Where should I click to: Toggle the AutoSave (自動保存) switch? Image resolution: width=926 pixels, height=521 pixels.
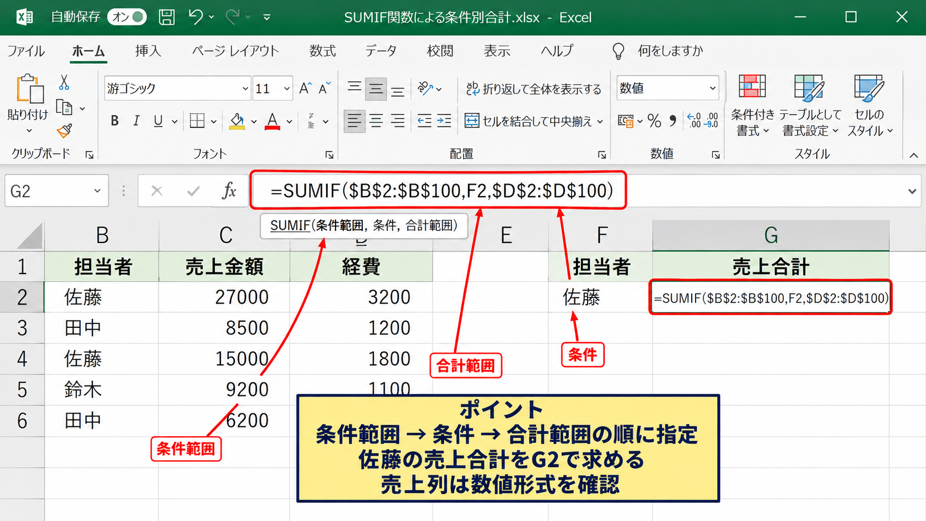127,17
